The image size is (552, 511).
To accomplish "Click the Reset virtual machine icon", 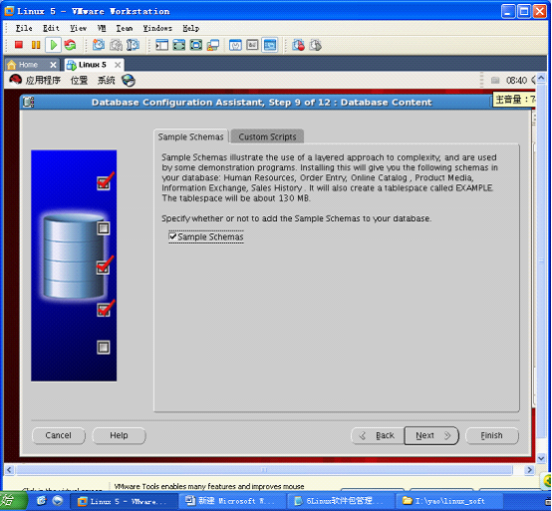I will tap(70, 45).
